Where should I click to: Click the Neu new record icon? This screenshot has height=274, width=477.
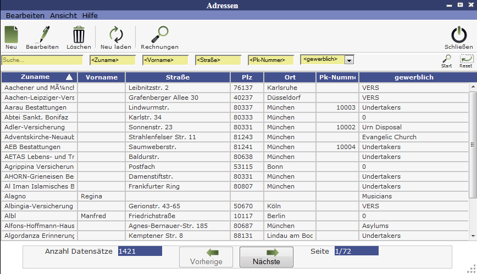click(x=12, y=36)
